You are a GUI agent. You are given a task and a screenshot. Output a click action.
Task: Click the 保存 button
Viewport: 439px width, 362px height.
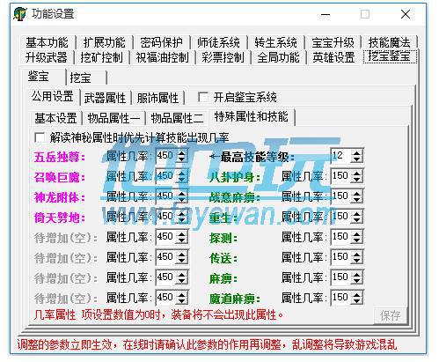(391, 315)
